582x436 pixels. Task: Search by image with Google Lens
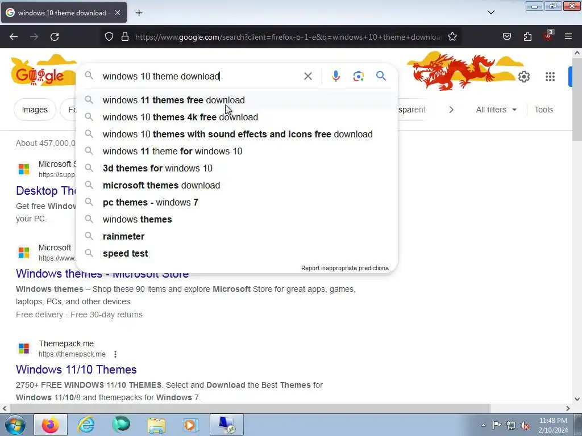358,77
